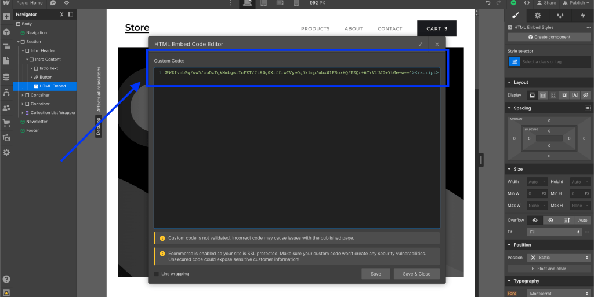Set display to Inline-block
The width and height of the screenshot is (594, 297).
(x=564, y=95)
